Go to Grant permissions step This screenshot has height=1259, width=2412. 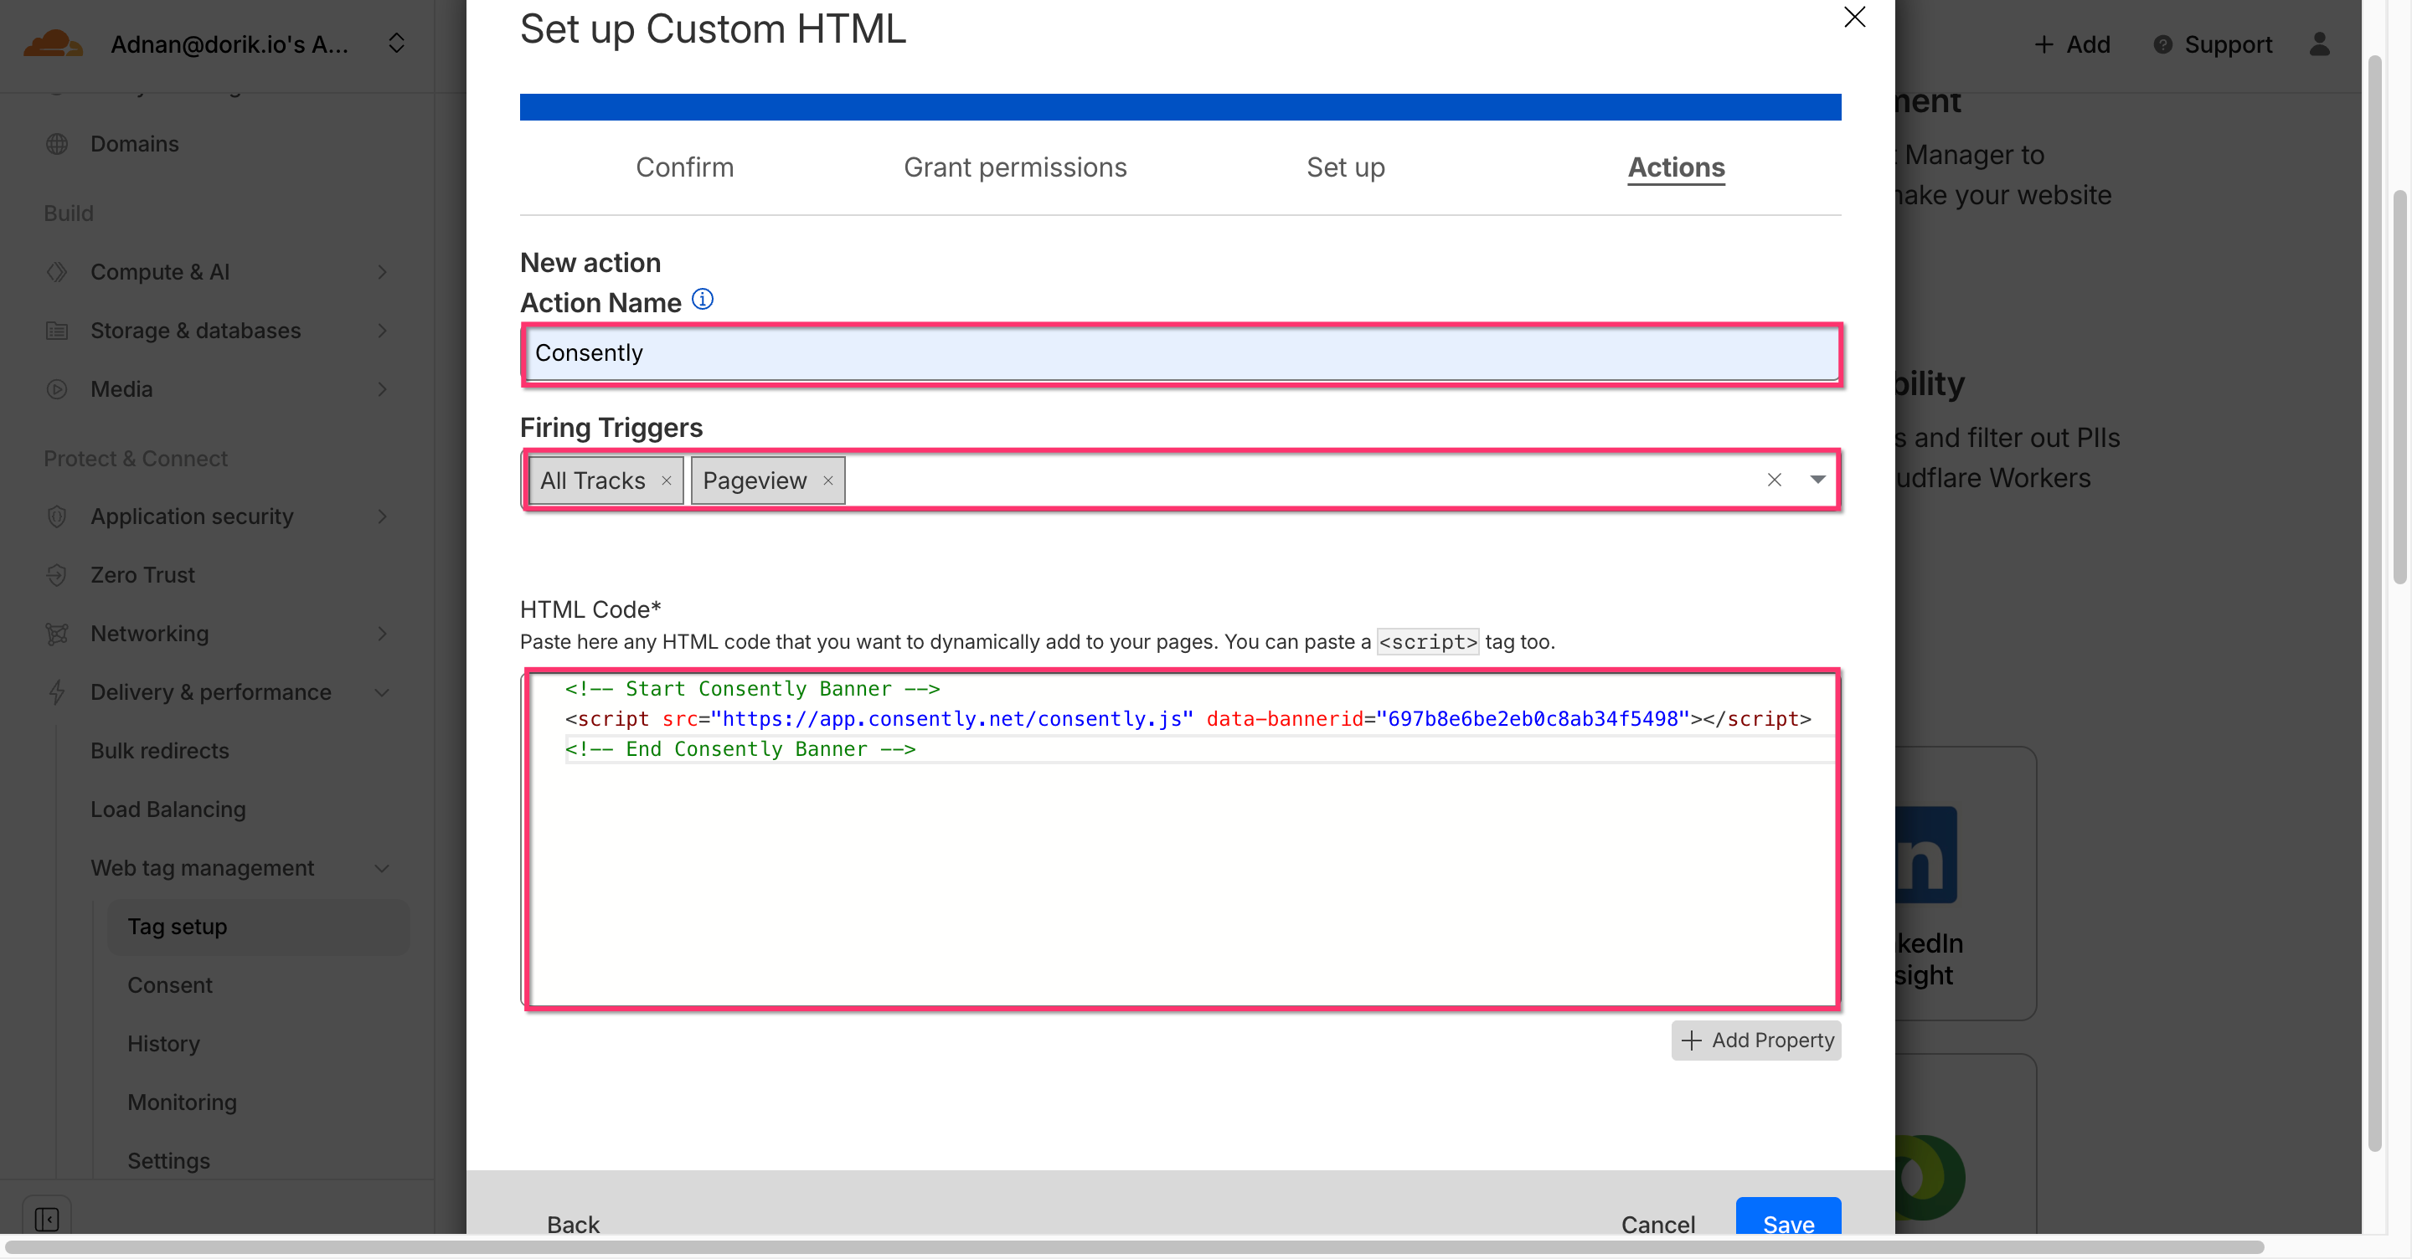click(x=1015, y=167)
